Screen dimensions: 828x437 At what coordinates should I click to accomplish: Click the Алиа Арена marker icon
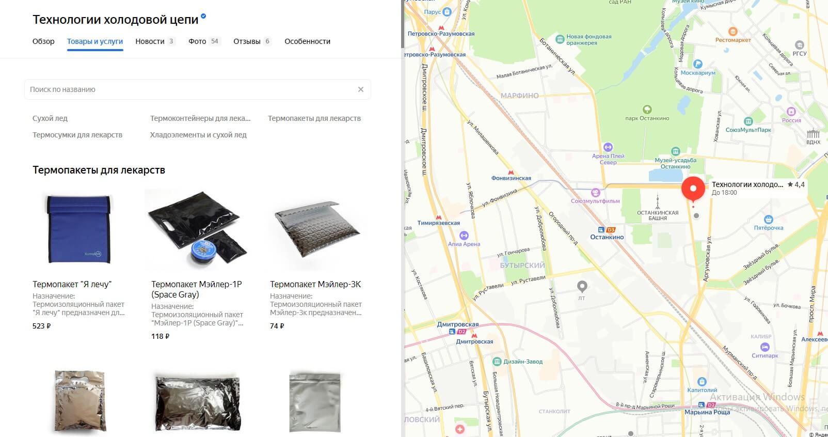pyautogui.click(x=464, y=236)
